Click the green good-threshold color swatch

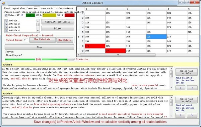30,15
